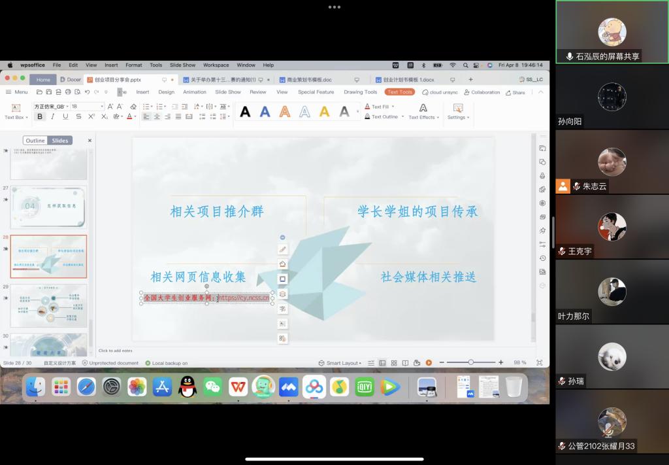Click the superscript X² icon

[91, 116]
